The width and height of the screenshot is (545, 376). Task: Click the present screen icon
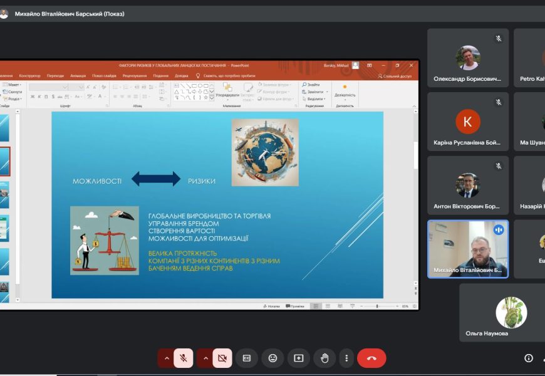pos(299,358)
